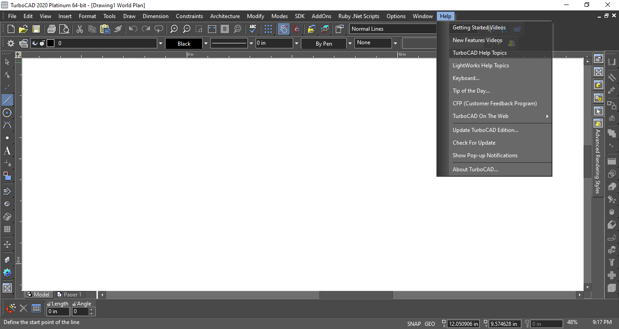Cut selection with the scissors icon
Viewport: 619px width, 329px height.
click(80, 29)
